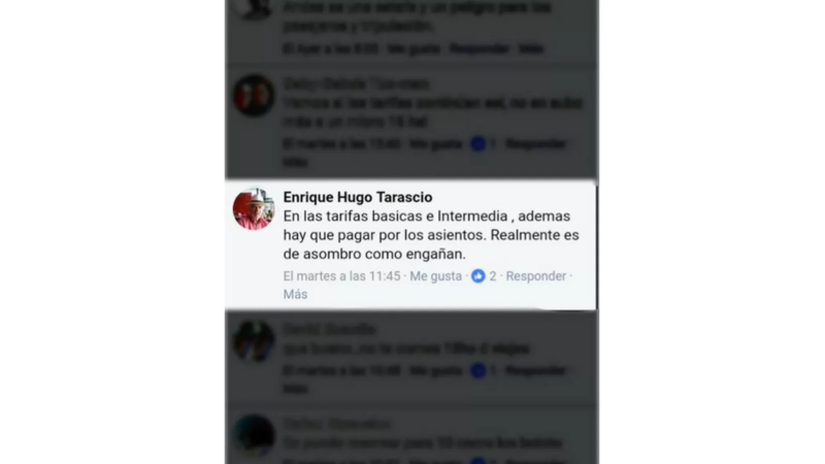Open the avatar just below Enrique's comment
The image size is (825, 464).
[x=254, y=341]
